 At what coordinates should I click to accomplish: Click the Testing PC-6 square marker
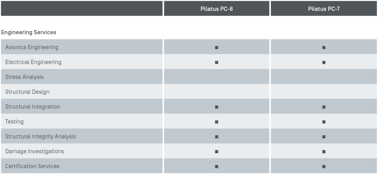pyautogui.click(x=216, y=122)
